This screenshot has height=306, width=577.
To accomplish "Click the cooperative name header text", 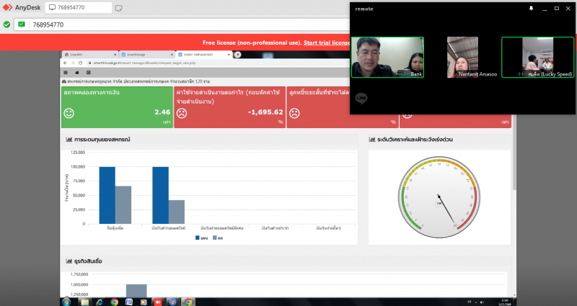I will (x=136, y=81).
